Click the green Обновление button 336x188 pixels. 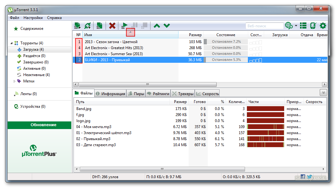(x=39, y=125)
